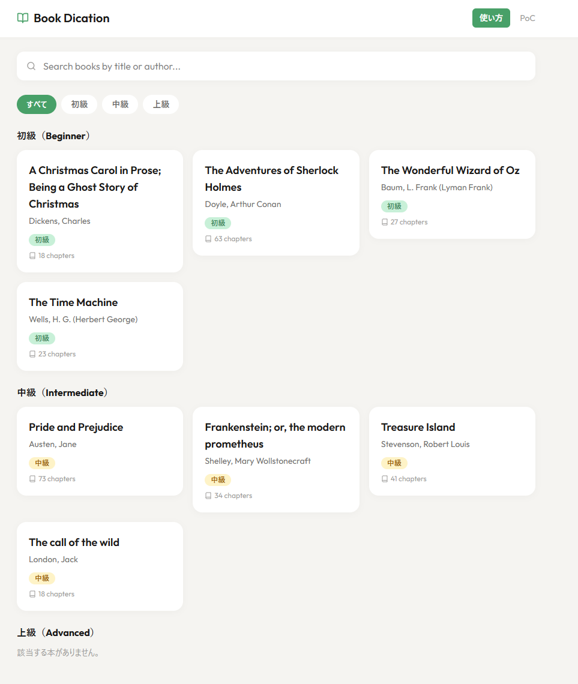Click the Book Dication title text
The image size is (578, 684).
coord(71,18)
